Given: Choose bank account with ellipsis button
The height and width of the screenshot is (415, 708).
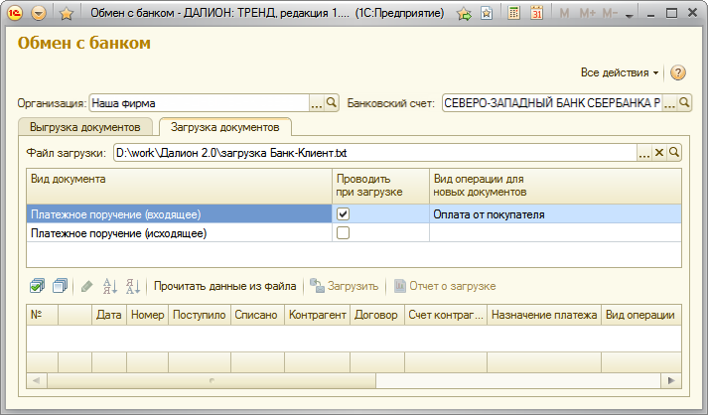Looking at the screenshot, I should [x=669, y=103].
